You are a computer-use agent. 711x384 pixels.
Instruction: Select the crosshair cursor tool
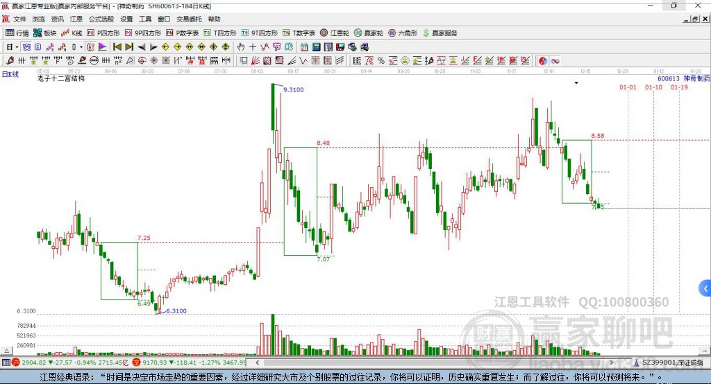click(x=253, y=47)
